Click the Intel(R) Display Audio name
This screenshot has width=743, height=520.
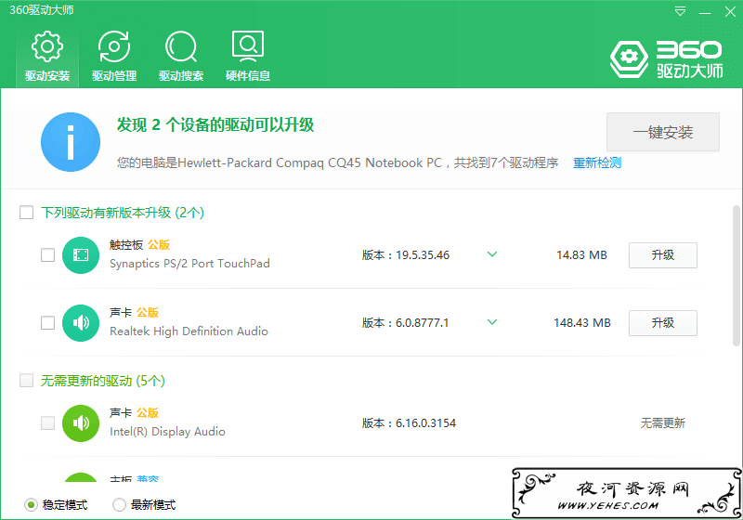pos(167,432)
